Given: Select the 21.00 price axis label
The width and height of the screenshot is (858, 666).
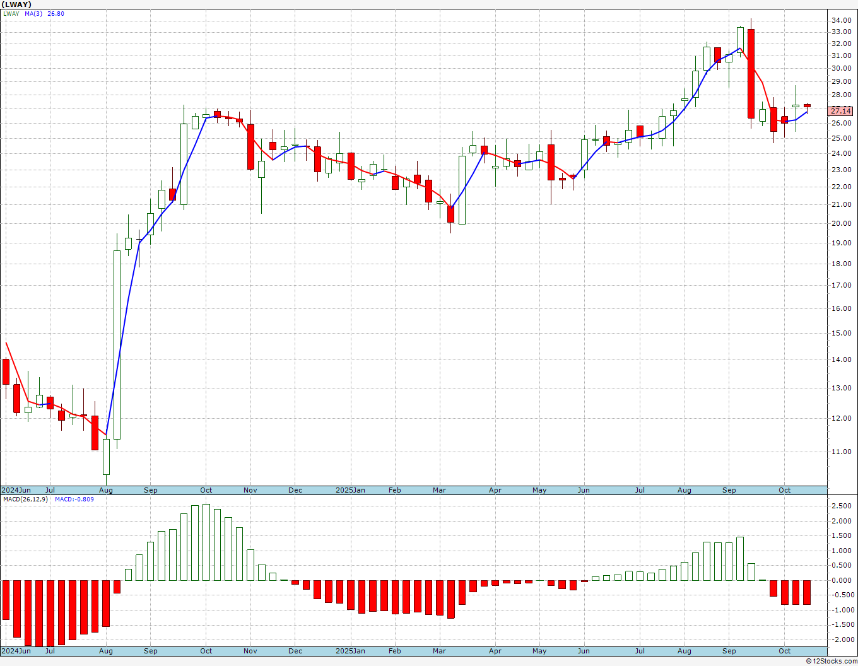Looking at the screenshot, I should point(840,204).
